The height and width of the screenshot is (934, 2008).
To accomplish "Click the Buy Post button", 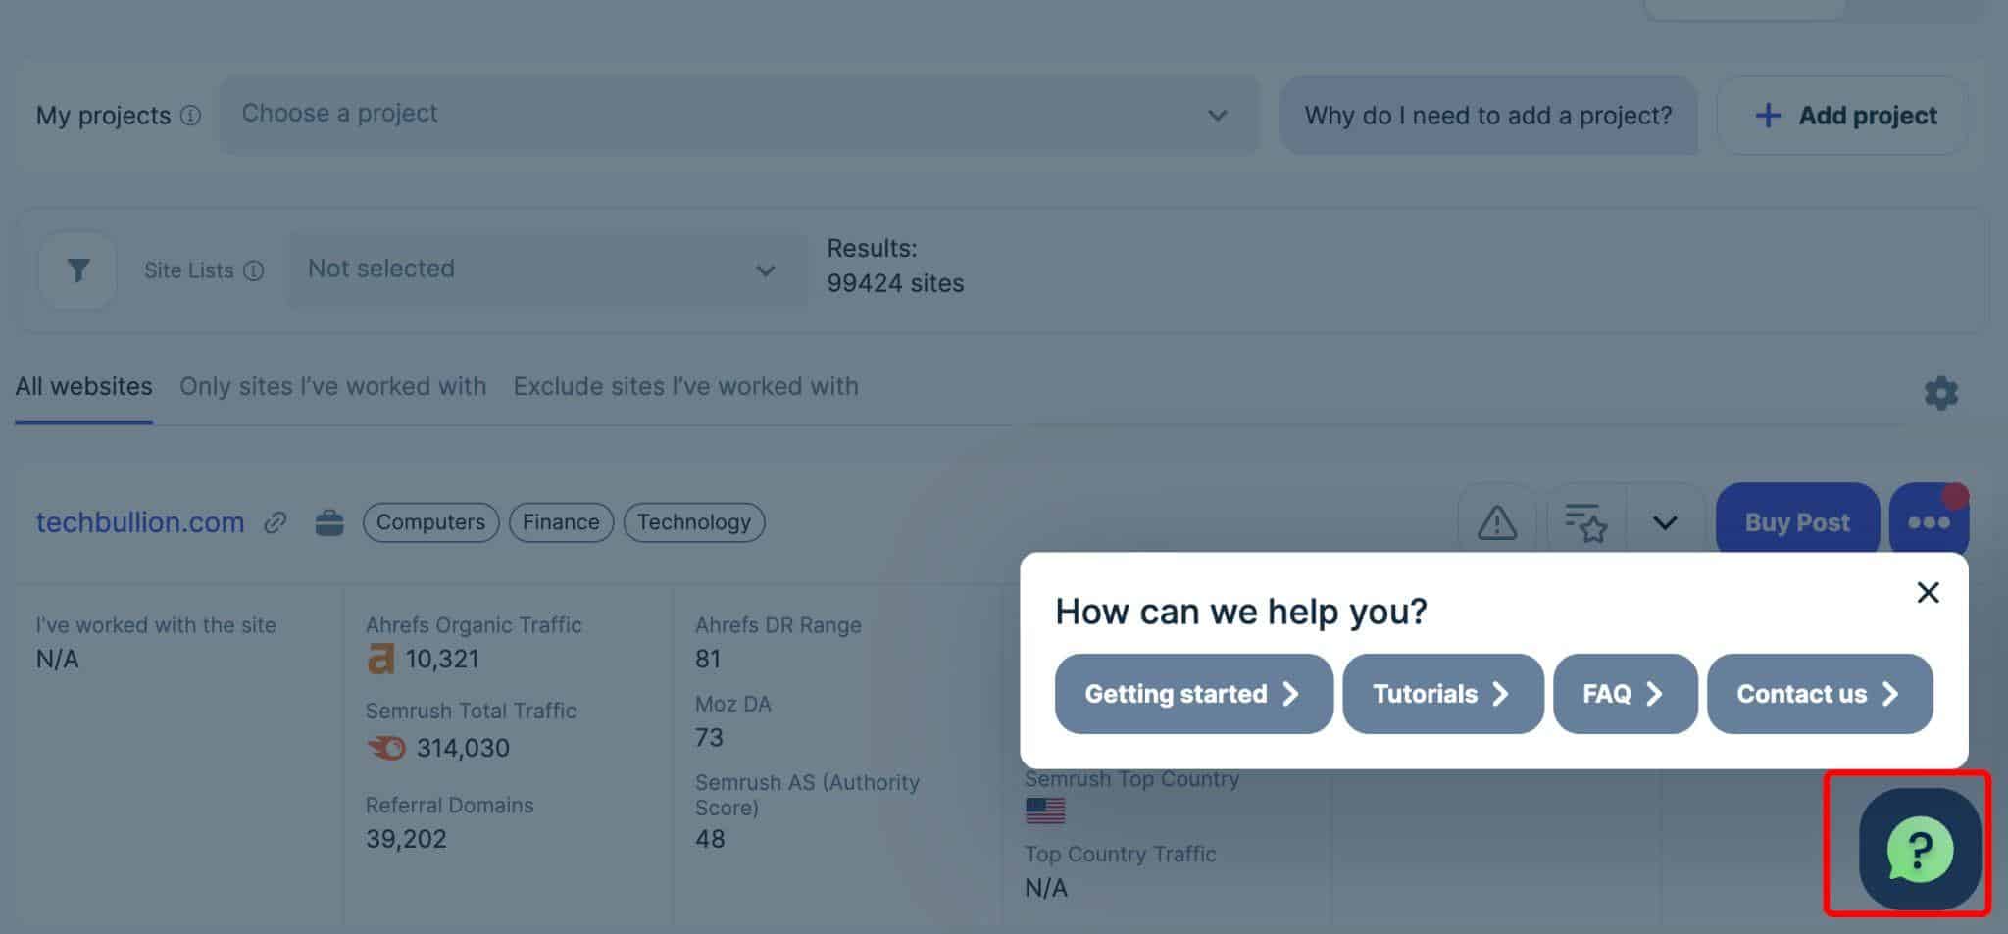I will (1797, 522).
